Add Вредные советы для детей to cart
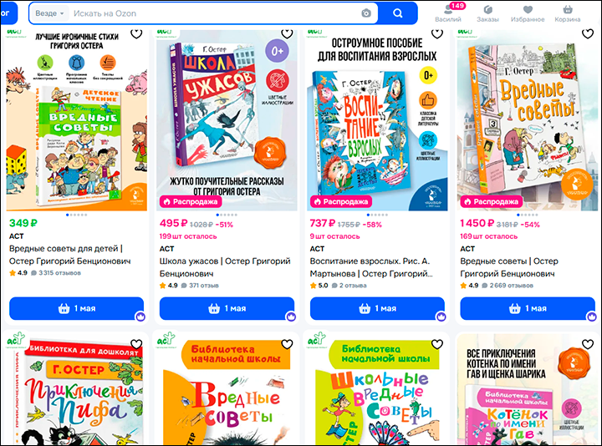The image size is (602, 446). tap(76, 308)
